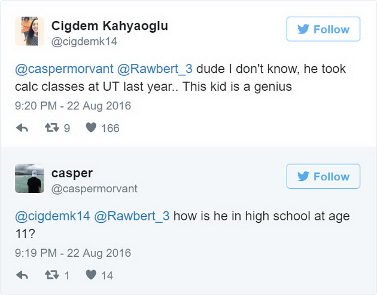Follow casper's account
Viewport: 377px width, 295px height.
point(323,176)
